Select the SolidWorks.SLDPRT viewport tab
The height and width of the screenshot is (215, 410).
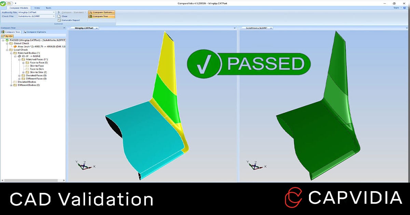[x=256, y=28]
